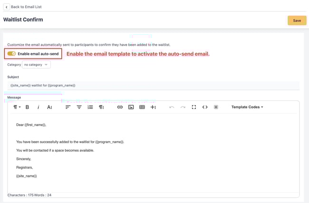Insert a link
309x203 pixels.
(120, 107)
